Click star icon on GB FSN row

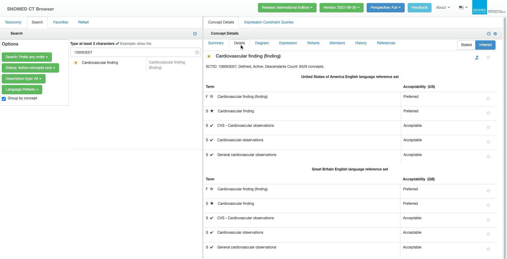pos(212,189)
